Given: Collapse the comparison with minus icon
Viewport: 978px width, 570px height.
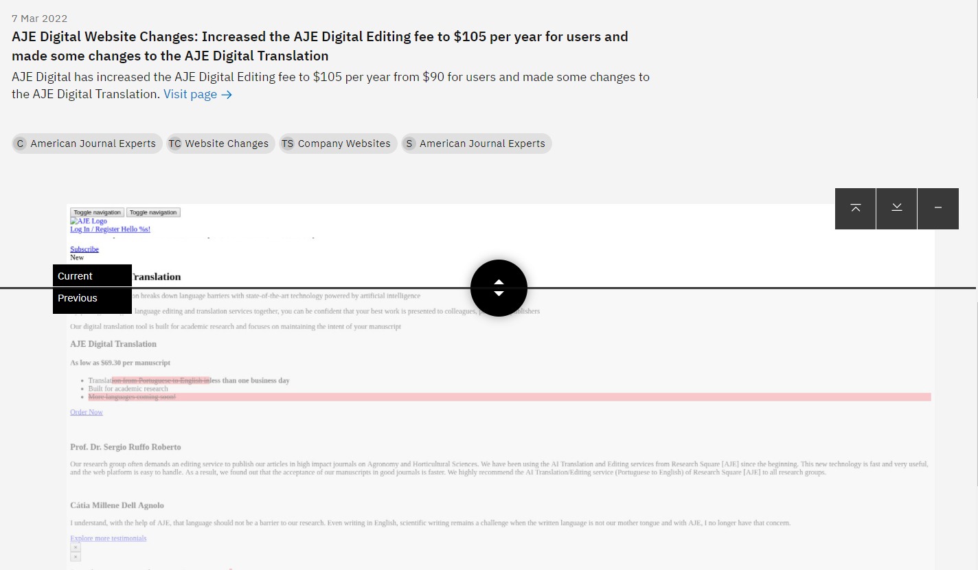Looking at the screenshot, I should 937,208.
